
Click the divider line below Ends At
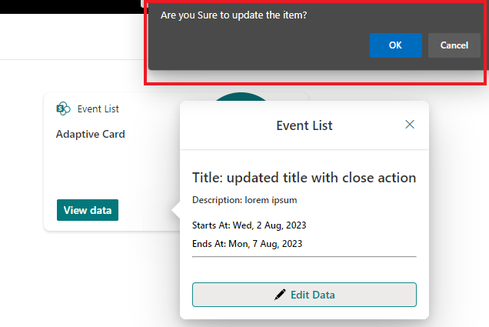tap(304, 256)
